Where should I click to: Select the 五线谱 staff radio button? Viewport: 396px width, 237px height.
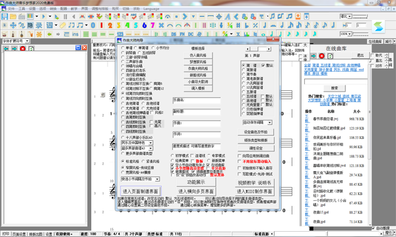click(244, 96)
